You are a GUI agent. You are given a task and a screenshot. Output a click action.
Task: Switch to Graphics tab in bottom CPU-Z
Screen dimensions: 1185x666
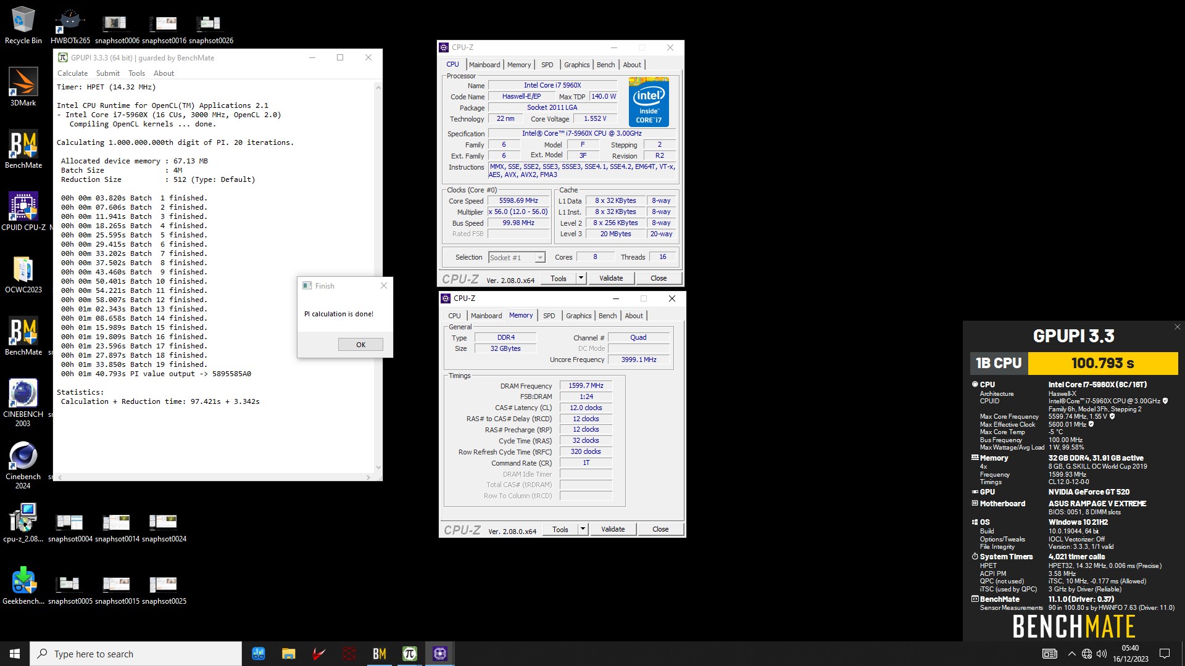click(578, 316)
